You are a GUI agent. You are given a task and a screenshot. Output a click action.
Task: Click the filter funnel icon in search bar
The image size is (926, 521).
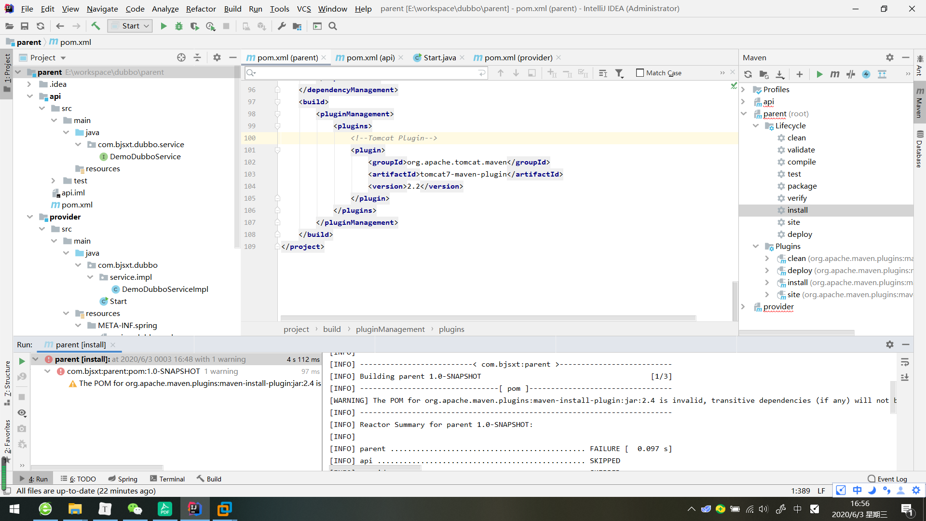click(619, 73)
